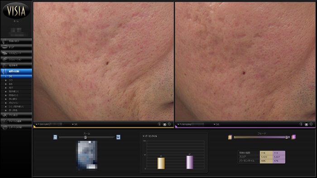
Task: Open the シミュレーション menu in sidebar
Action: 16,59
